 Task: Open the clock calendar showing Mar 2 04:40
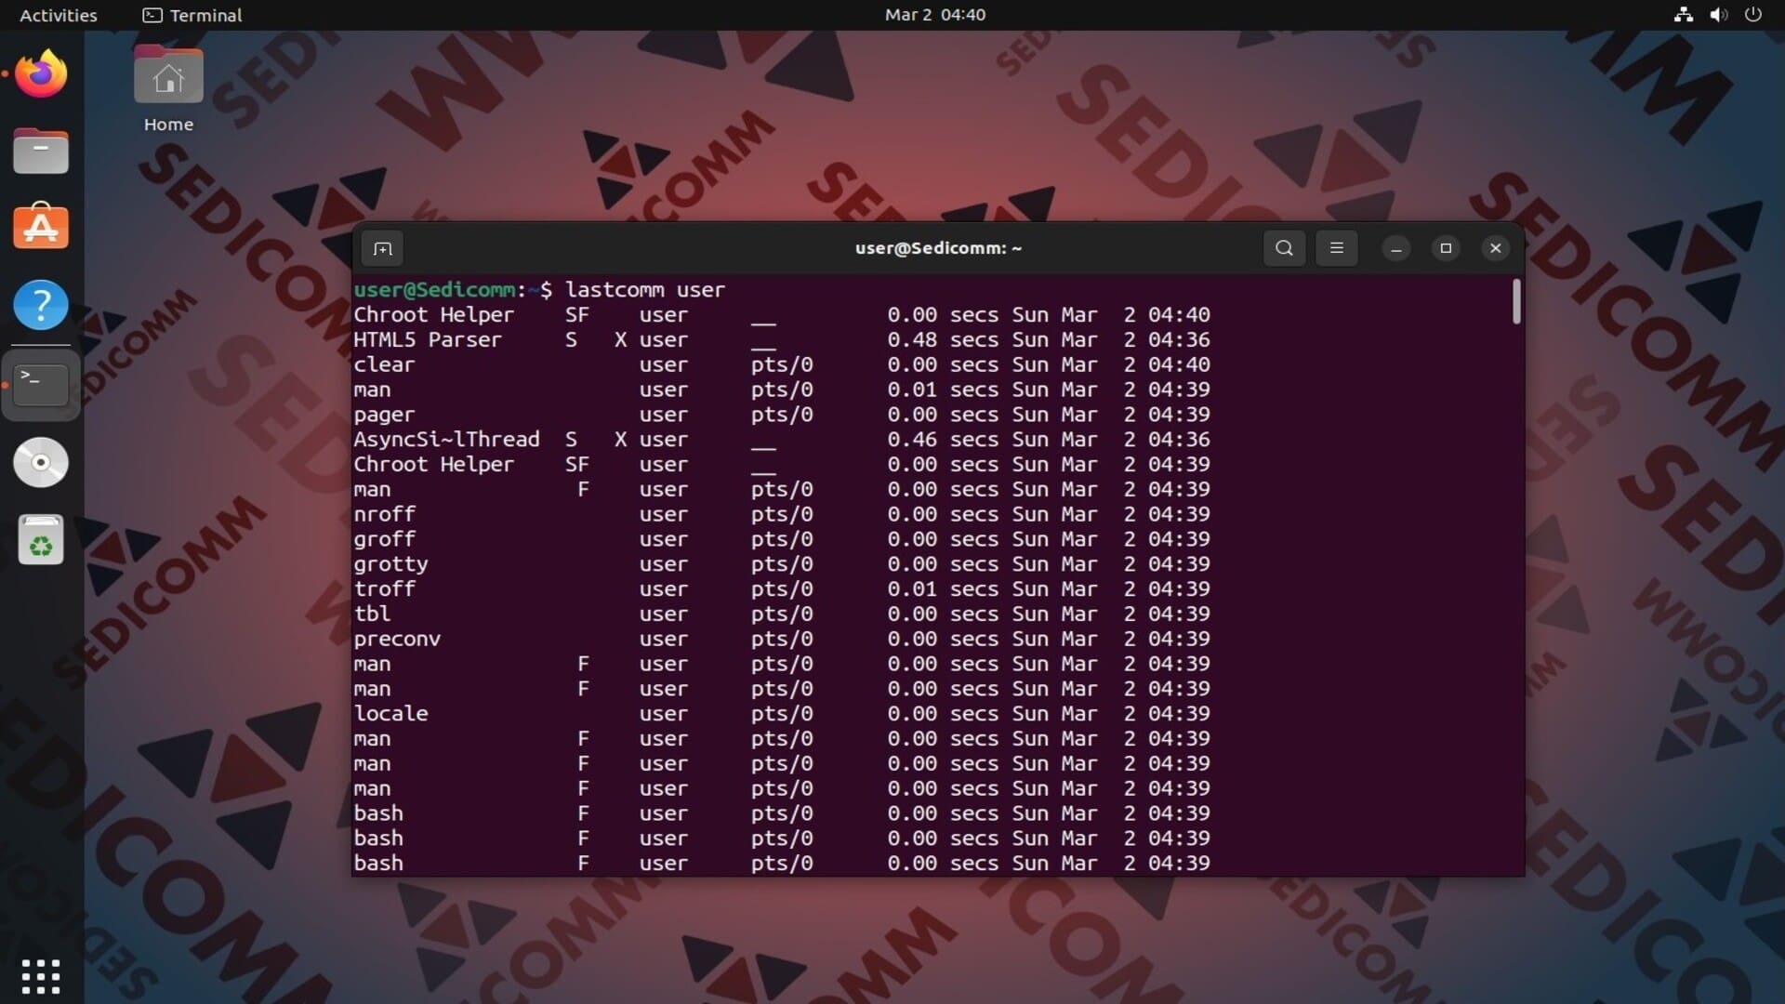pyautogui.click(x=934, y=15)
